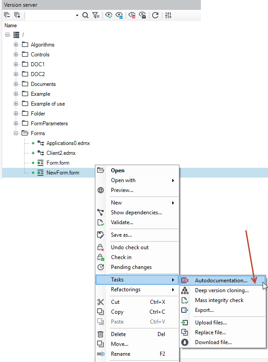Click the toolbar search input field
The image size is (268, 362).
point(50,16)
